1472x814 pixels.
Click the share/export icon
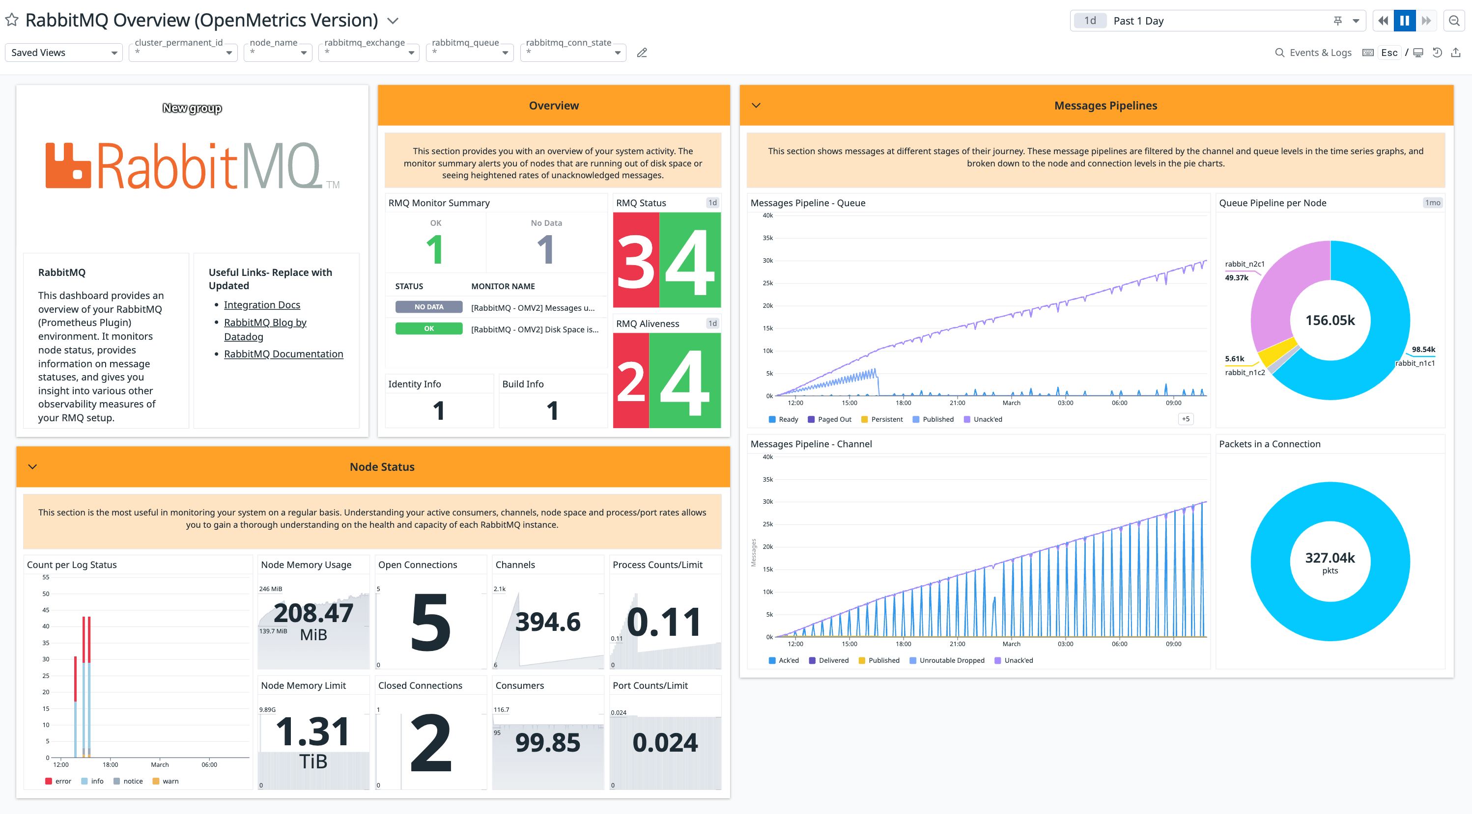(1455, 53)
